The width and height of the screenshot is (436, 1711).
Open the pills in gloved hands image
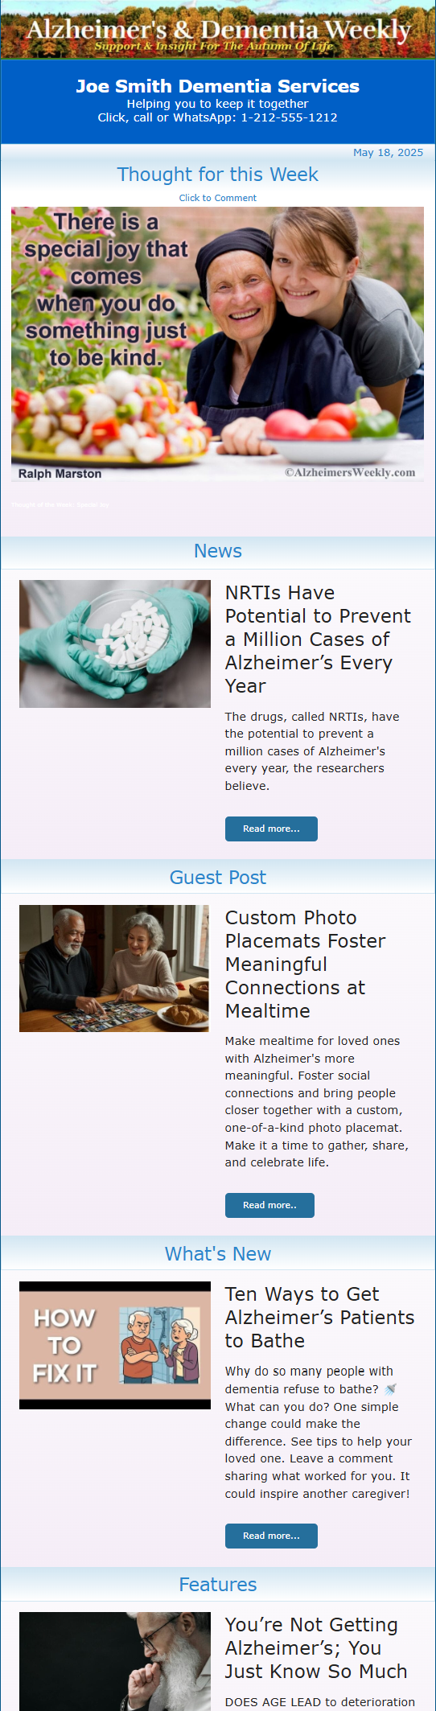tap(115, 644)
